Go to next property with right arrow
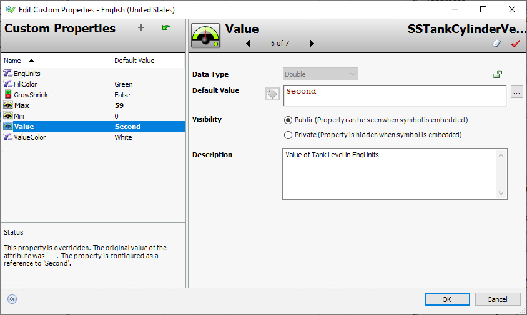 click(x=312, y=44)
